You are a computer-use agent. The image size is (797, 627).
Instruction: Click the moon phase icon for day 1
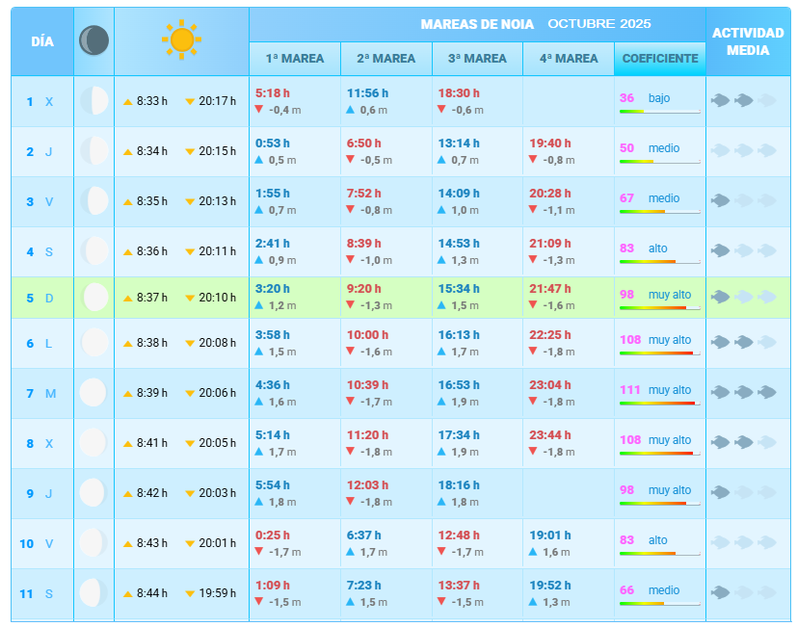[93, 100]
